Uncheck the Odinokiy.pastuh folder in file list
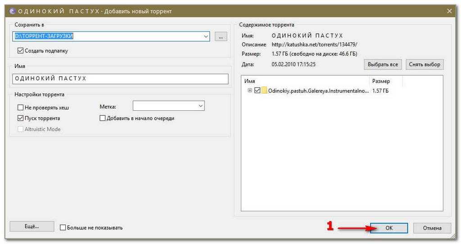Screen dimensions: 461x244 [x=257, y=90]
